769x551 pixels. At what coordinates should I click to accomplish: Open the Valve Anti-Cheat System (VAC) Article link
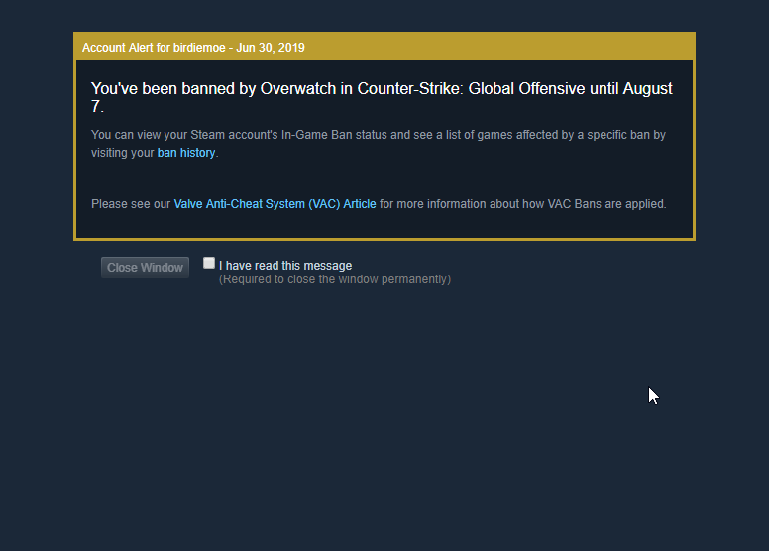(x=275, y=204)
